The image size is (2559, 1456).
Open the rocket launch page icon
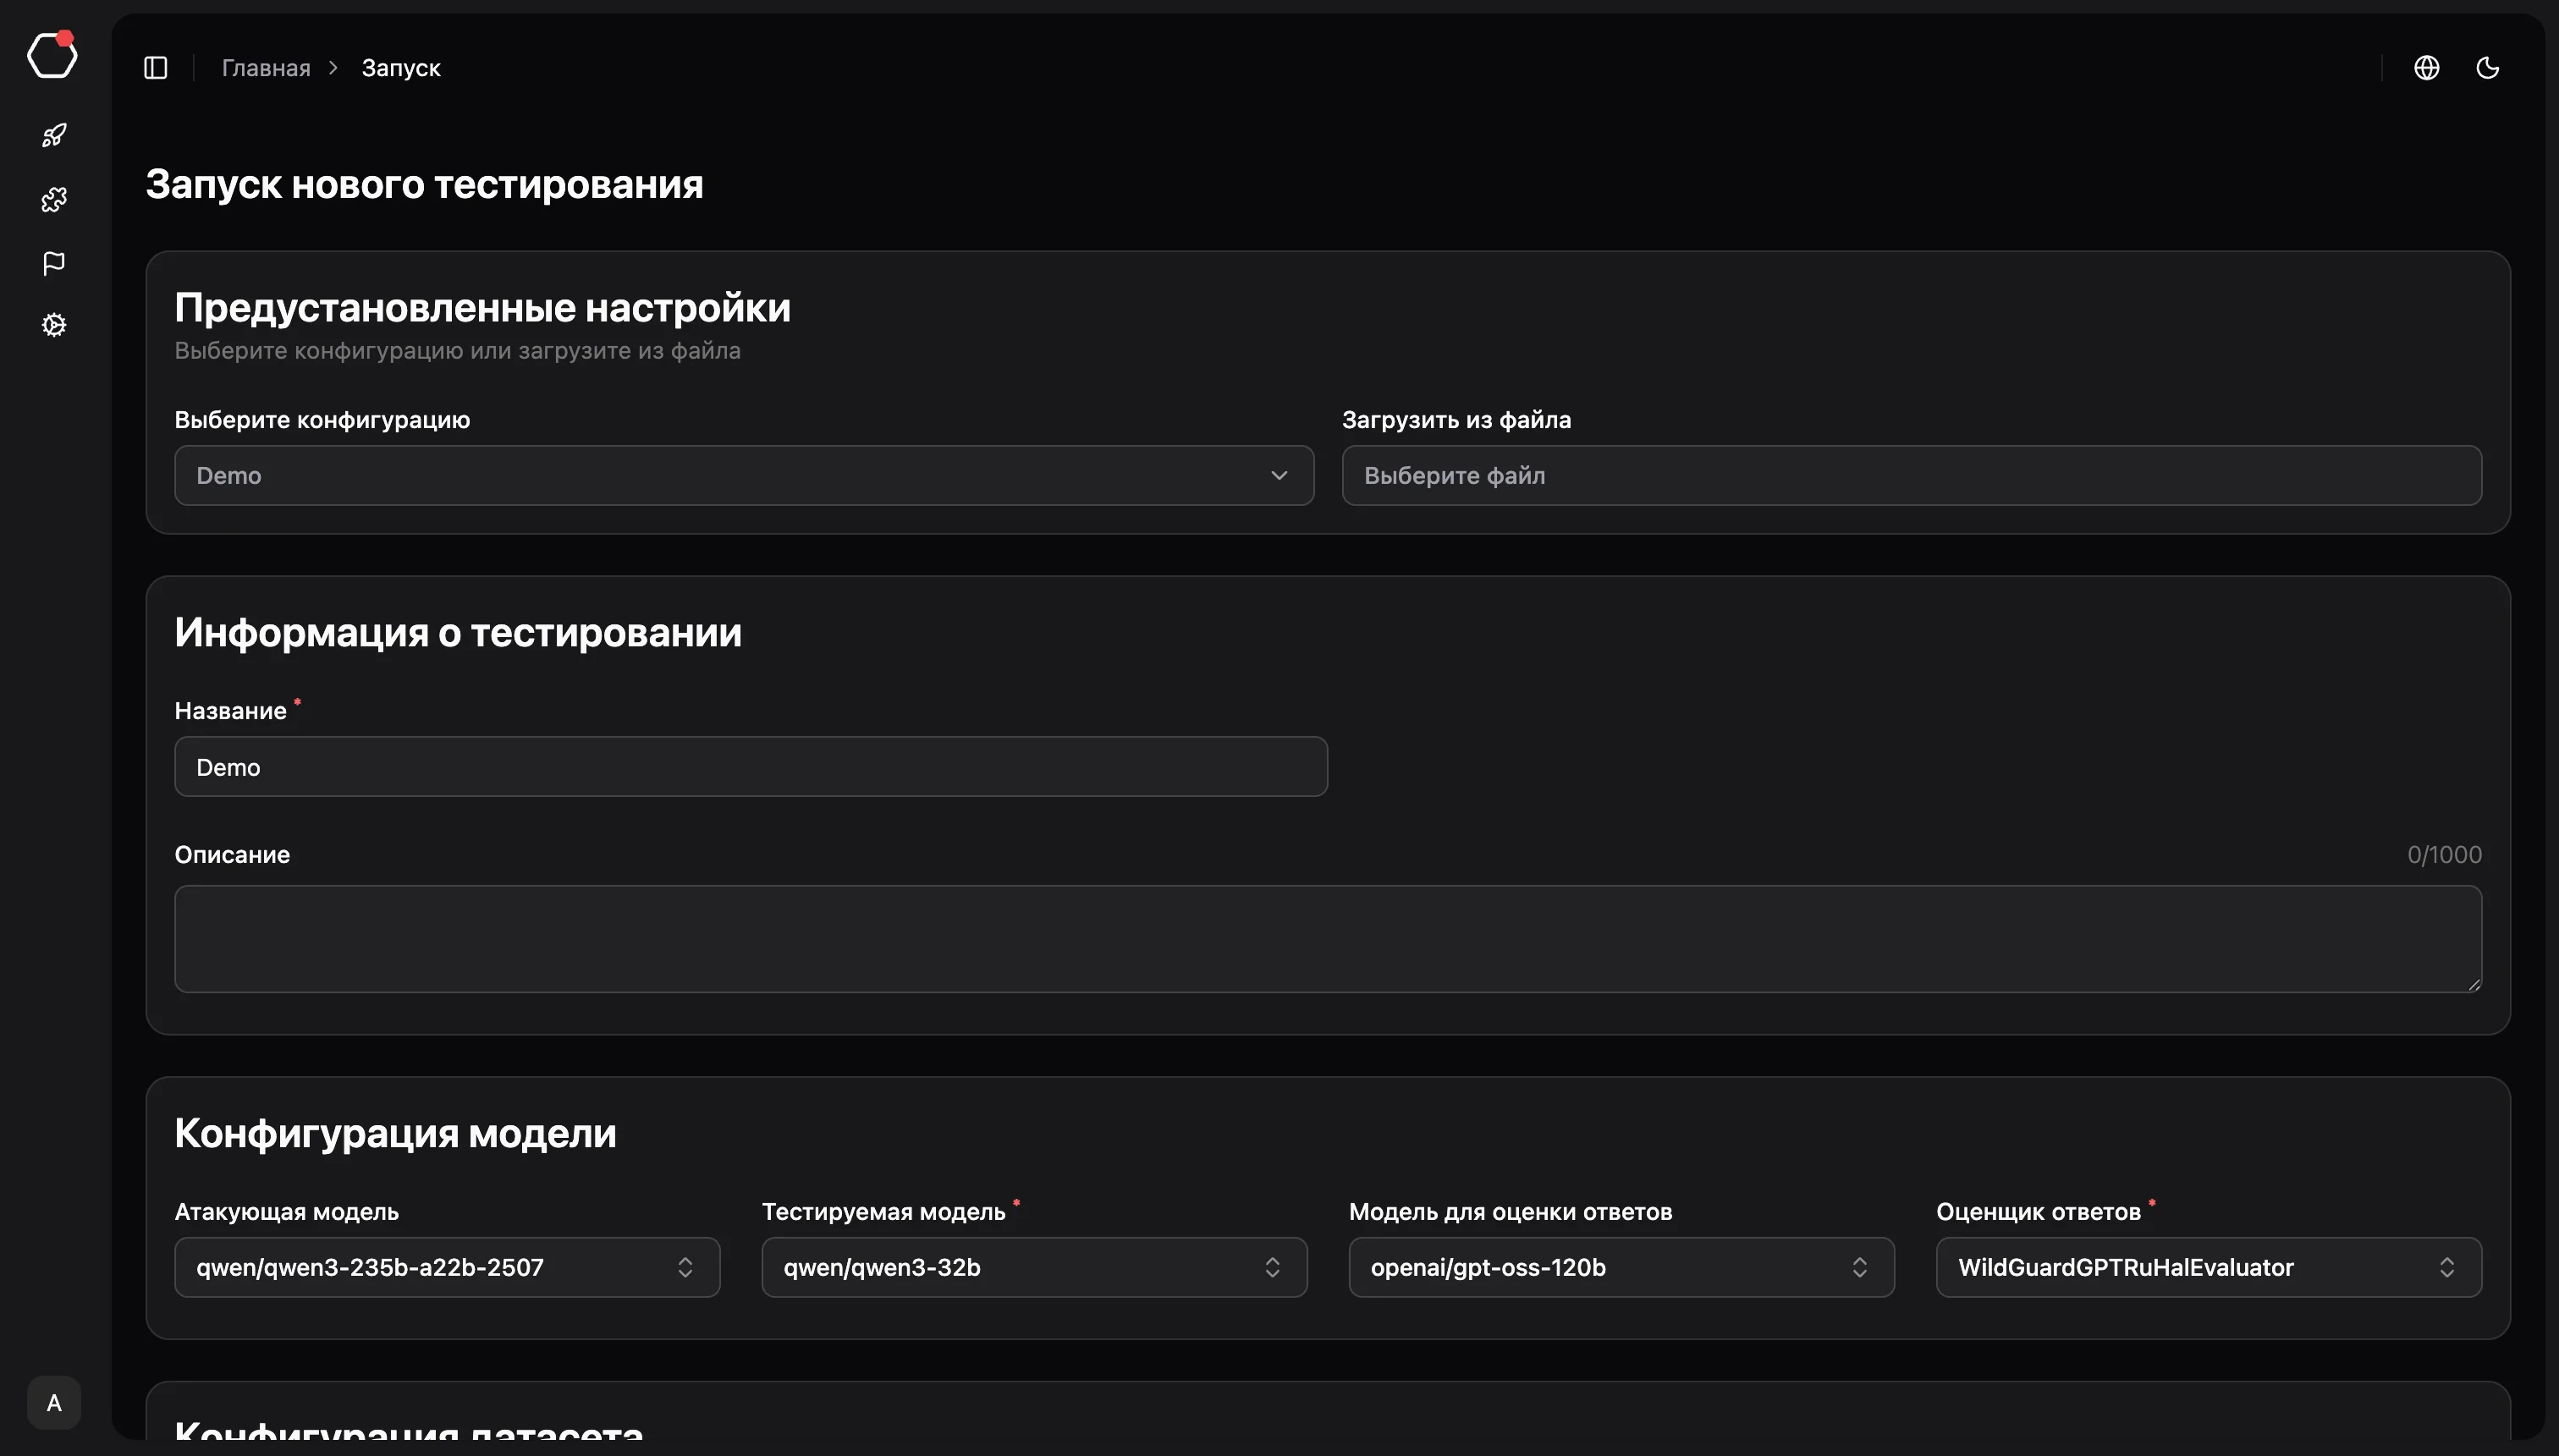click(x=54, y=135)
